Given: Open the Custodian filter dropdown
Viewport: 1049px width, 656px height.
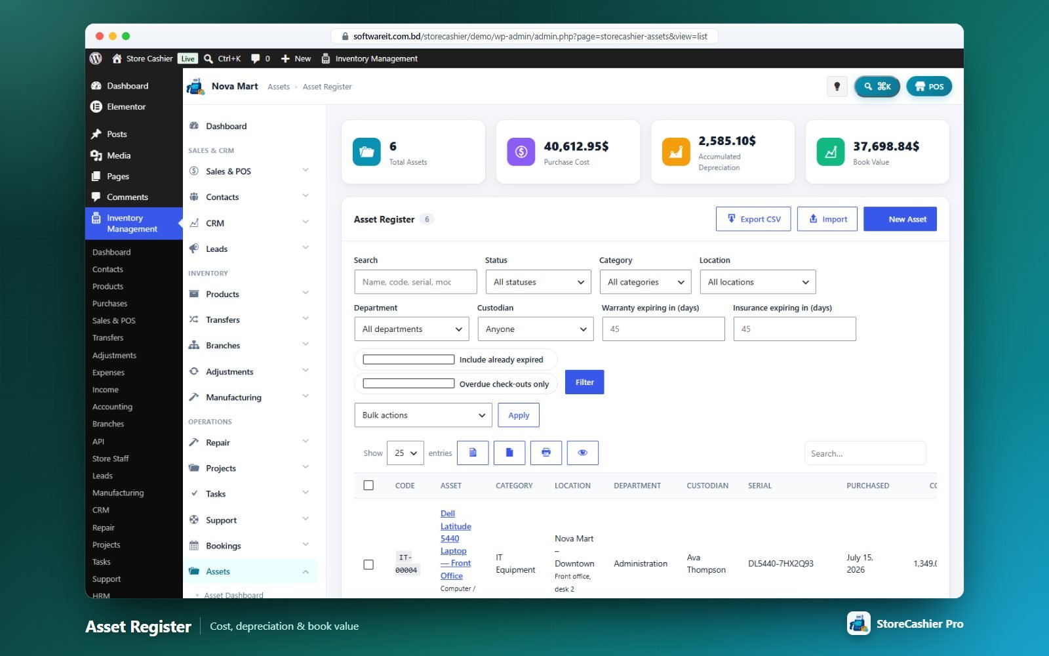Looking at the screenshot, I should point(536,329).
